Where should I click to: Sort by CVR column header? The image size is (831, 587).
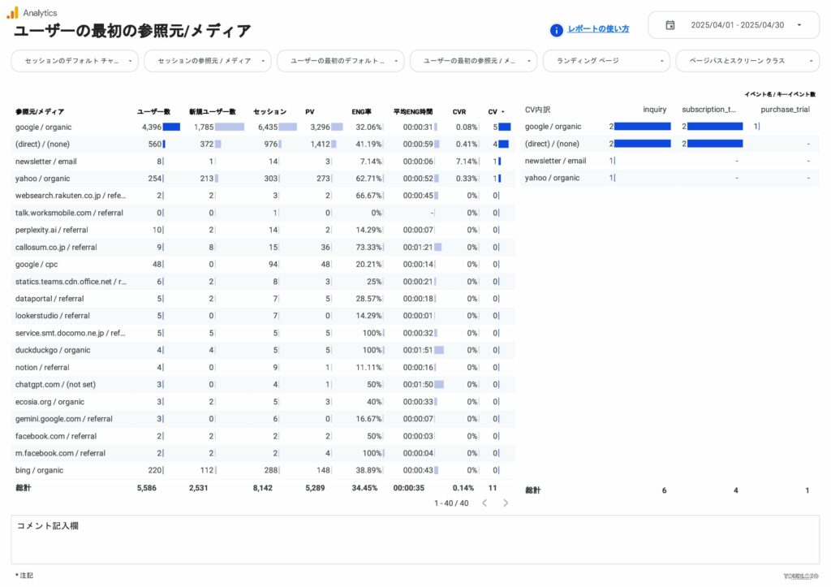pos(459,112)
